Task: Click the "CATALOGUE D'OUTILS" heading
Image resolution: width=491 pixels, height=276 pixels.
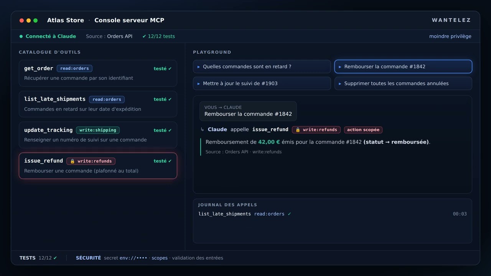Action: (50, 52)
